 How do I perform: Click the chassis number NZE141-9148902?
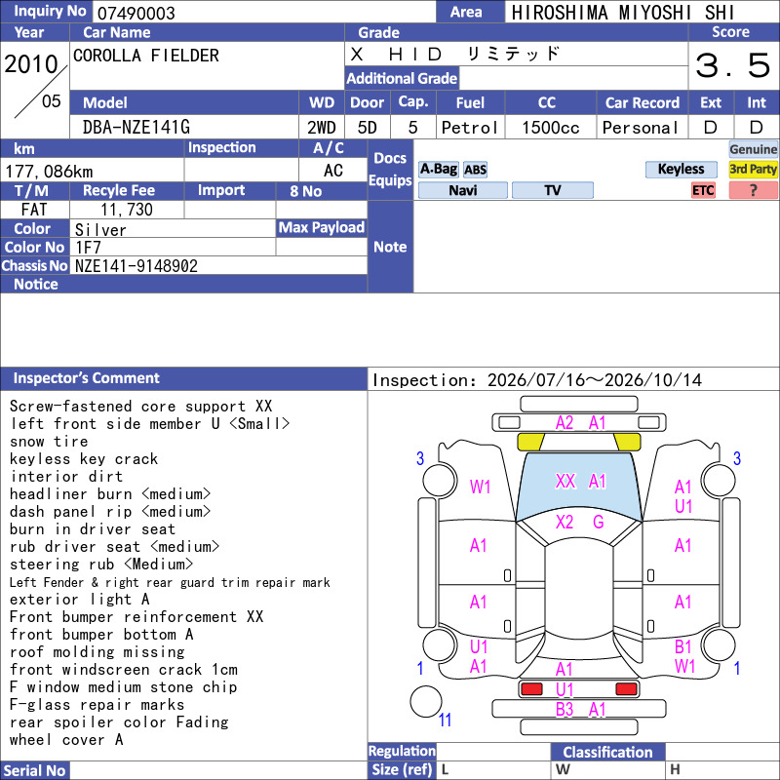[136, 266]
